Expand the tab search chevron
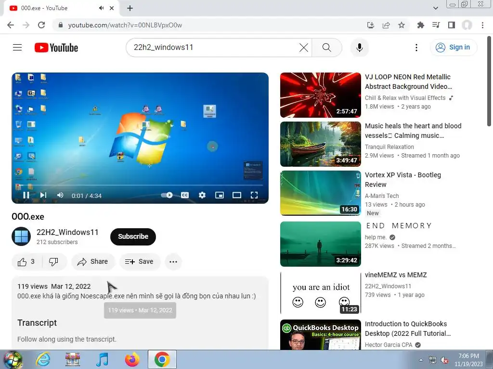The width and height of the screenshot is (493, 369). click(435, 8)
